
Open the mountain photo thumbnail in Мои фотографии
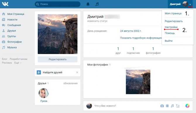pos(138,82)
